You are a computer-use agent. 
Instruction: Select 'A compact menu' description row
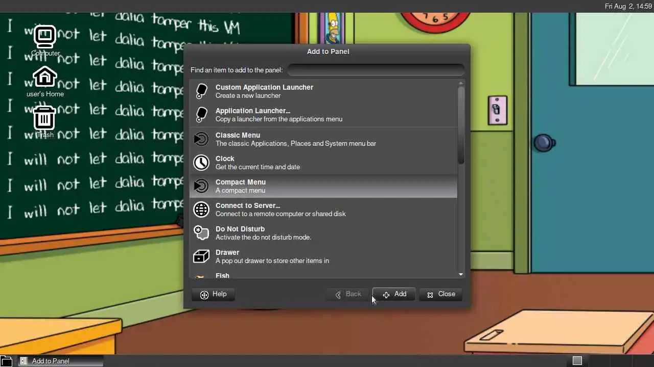click(240, 190)
